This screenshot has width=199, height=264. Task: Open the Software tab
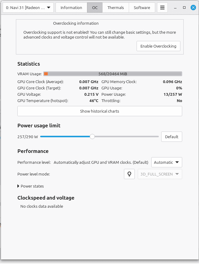point(142,8)
